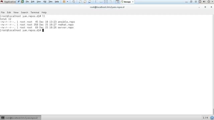Click the power icon in top bar
The width and height of the screenshot is (214, 120).
tap(209, 2)
